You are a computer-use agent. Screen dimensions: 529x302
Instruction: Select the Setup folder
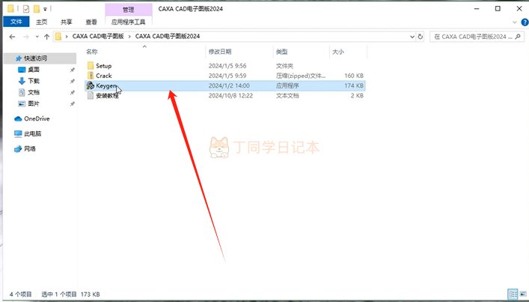pyautogui.click(x=103, y=66)
